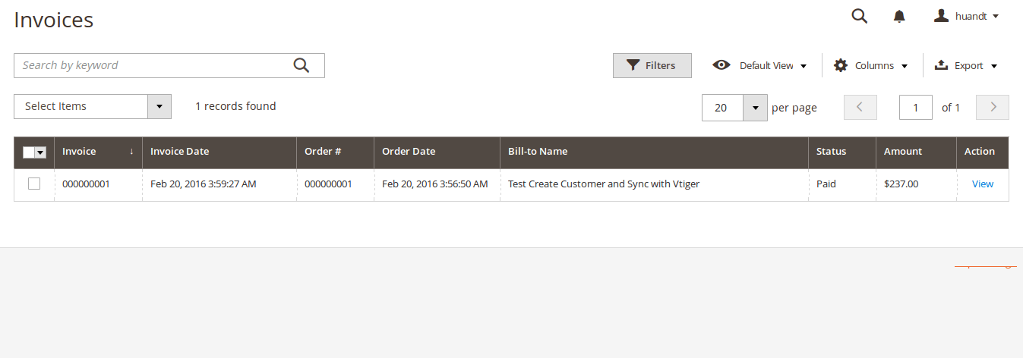Click the Export upload icon

tap(941, 65)
